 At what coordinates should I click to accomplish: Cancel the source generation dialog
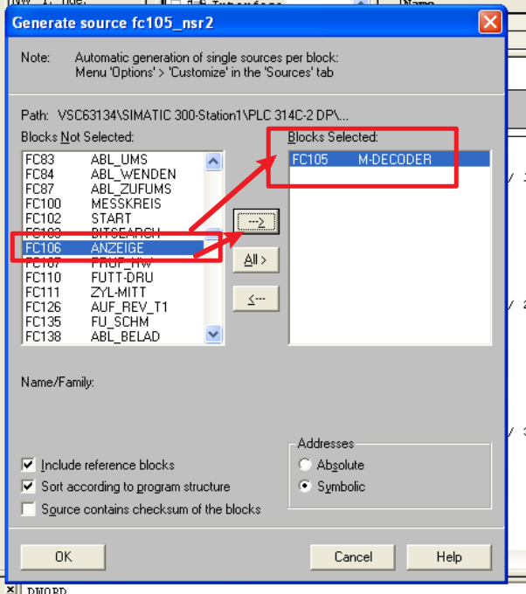[x=353, y=556]
